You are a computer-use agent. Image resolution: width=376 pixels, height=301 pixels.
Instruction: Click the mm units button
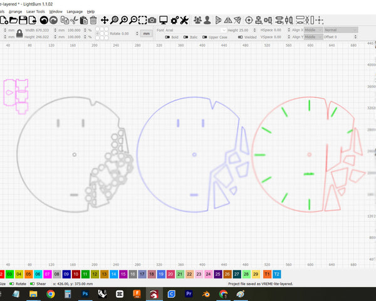click(147, 34)
